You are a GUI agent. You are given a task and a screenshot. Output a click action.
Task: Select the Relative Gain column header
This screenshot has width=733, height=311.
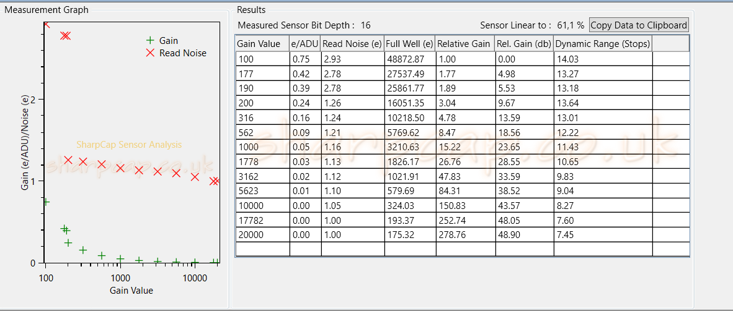coord(464,44)
